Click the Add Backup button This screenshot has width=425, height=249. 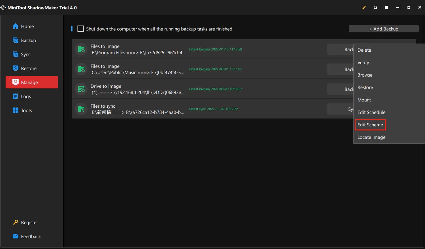(x=383, y=29)
